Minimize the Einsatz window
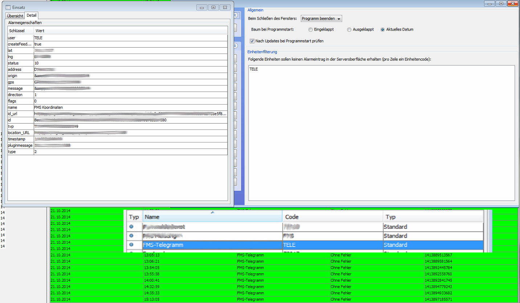 click(202, 7)
